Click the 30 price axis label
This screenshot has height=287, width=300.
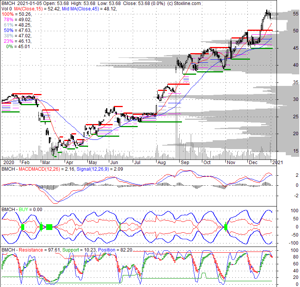click(x=296, y=99)
